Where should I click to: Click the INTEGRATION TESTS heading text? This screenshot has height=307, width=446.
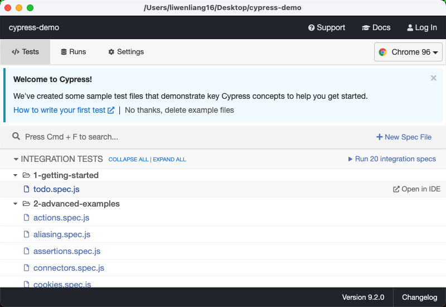pyautogui.click(x=62, y=159)
